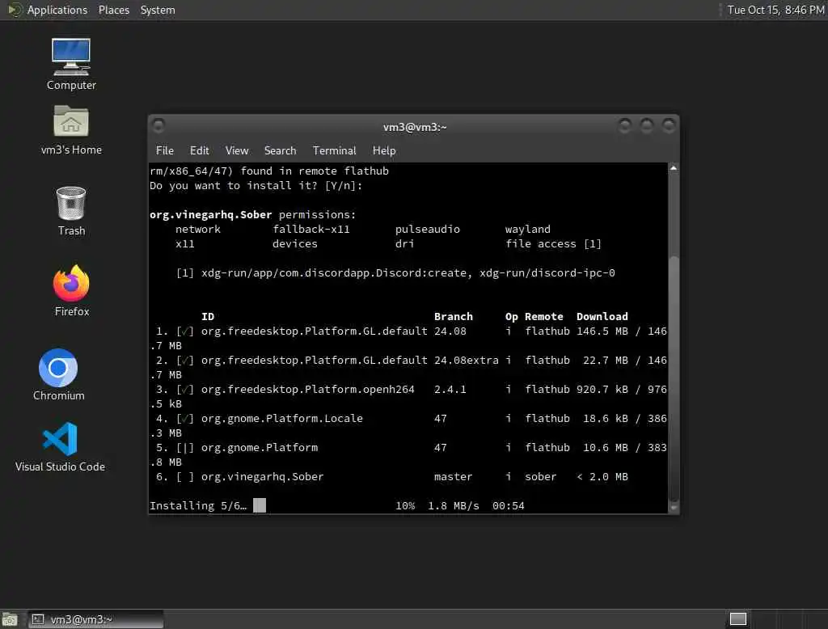Click the 'master' branch value
The width and height of the screenshot is (828, 629).
point(453,476)
